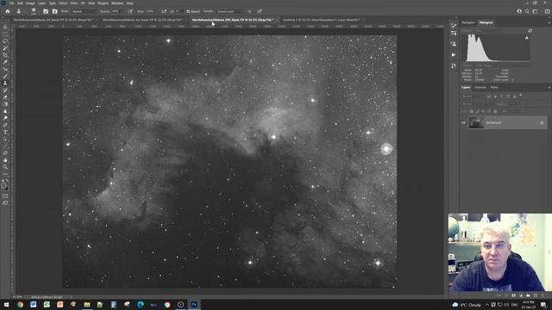The image size is (552, 310).
Task: Select the Lasso tool
Action: pos(5,41)
